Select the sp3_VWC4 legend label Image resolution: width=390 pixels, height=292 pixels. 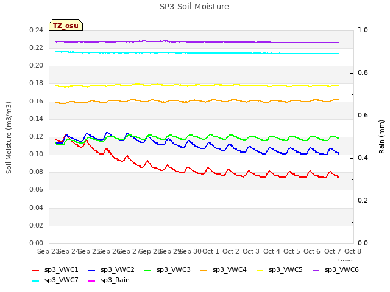(230, 270)
